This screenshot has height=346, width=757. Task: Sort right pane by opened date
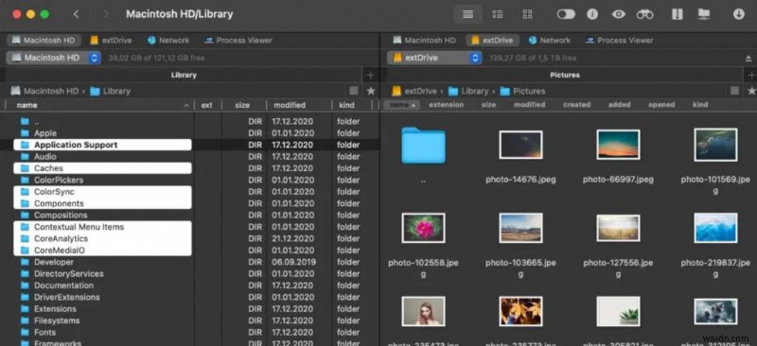pyautogui.click(x=660, y=104)
